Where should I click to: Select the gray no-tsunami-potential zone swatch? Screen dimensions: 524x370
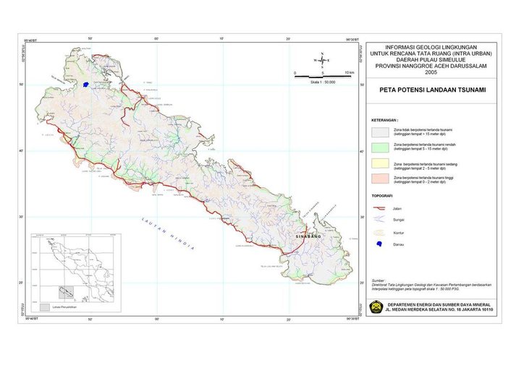pyautogui.click(x=381, y=132)
